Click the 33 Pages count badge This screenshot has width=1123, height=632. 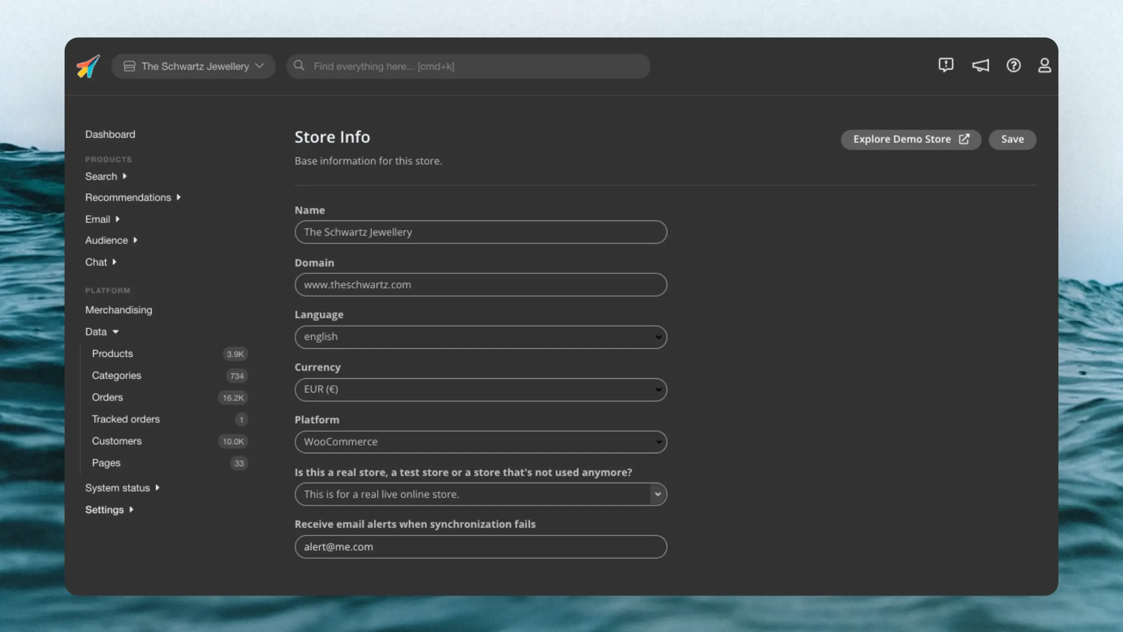pyautogui.click(x=239, y=463)
